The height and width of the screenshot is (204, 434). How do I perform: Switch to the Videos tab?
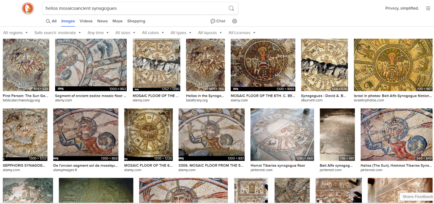(x=86, y=21)
